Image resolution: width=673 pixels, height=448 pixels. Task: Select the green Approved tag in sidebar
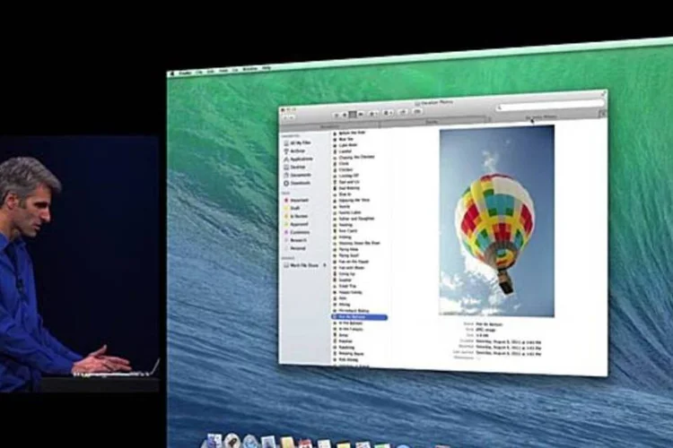296,224
